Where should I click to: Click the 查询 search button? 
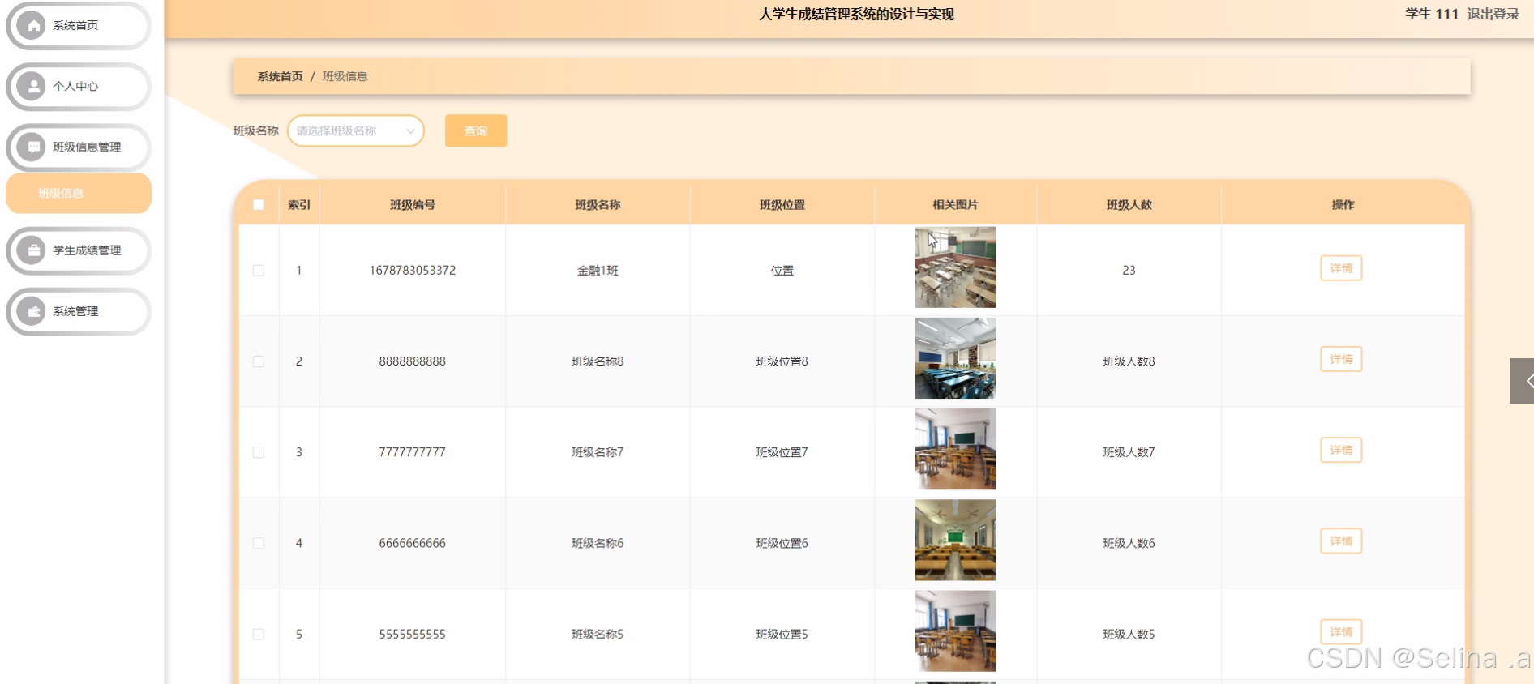tap(476, 130)
